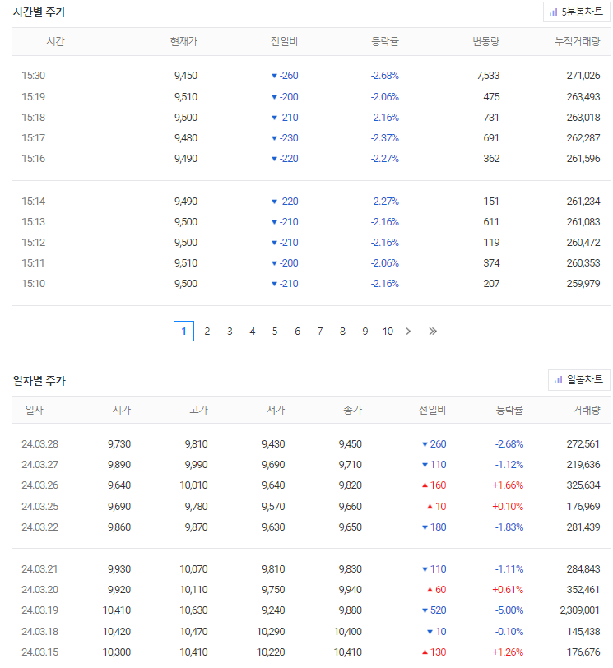
Task: Click the 24.03.15 date cell
Action: [39, 652]
